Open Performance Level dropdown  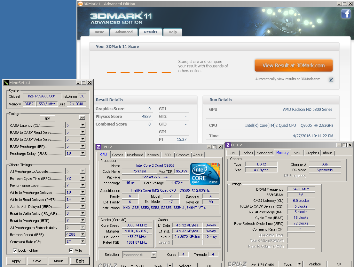tap(83, 185)
